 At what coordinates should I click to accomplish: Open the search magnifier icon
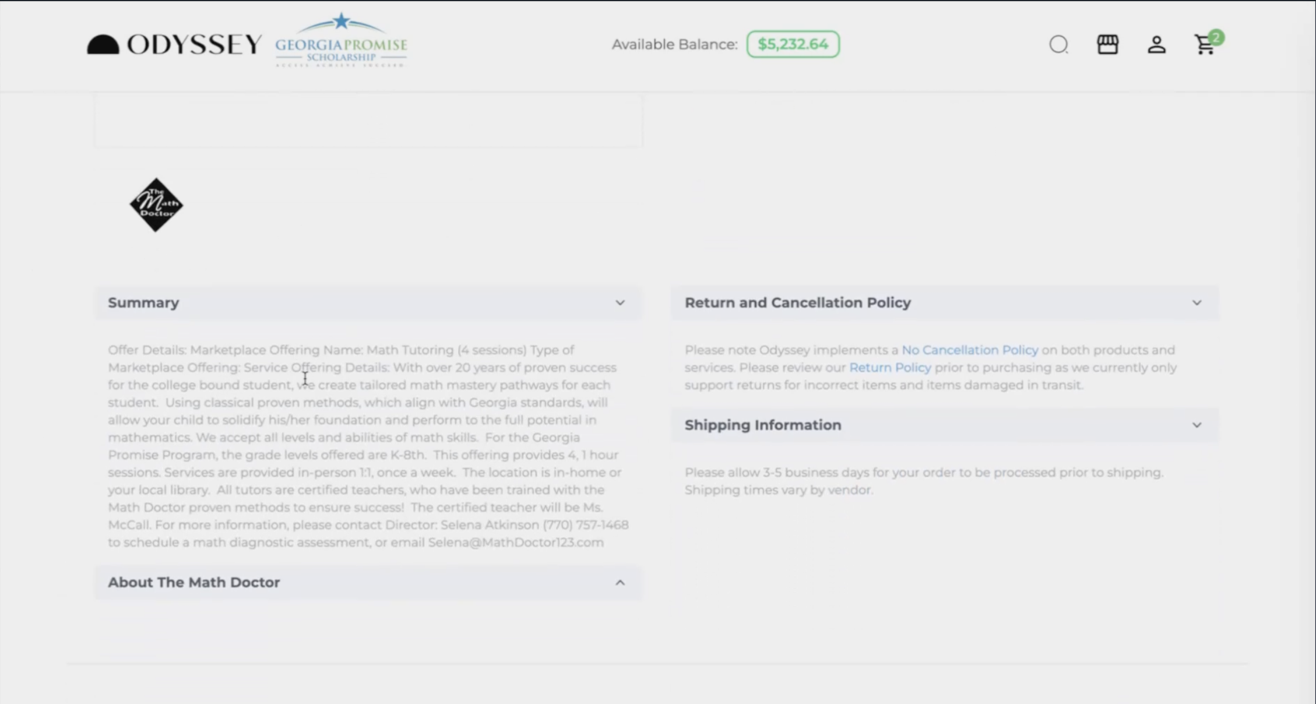[1058, 44]
